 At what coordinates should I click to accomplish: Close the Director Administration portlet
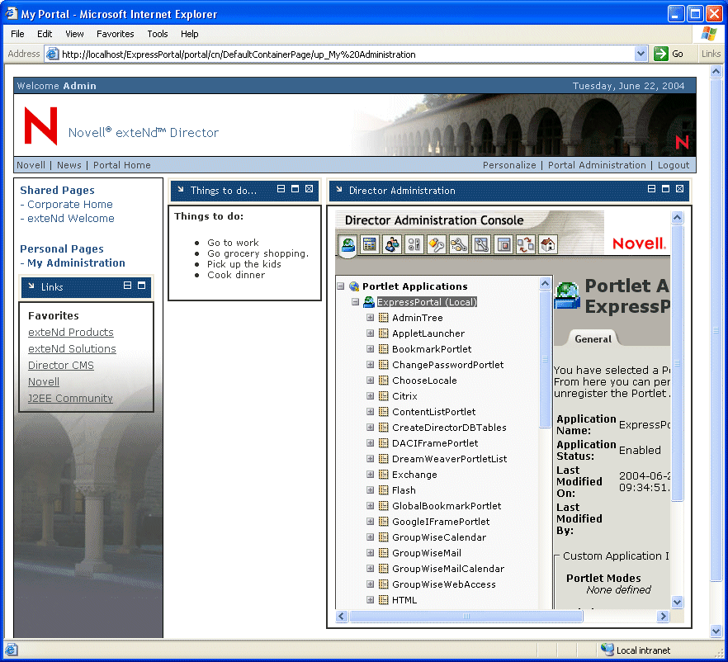[x=679, y=189]
